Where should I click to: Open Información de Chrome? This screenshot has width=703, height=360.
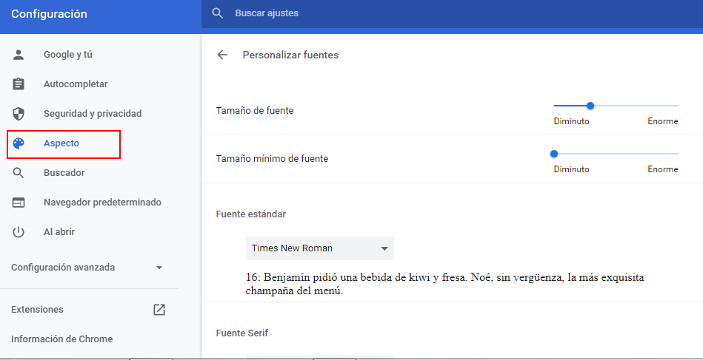click(x=62, y=339)
